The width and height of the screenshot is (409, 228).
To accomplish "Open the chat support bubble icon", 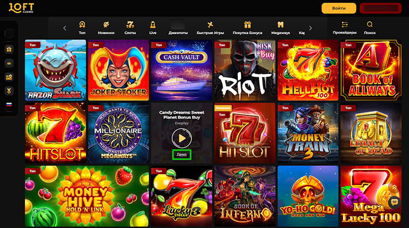I will [394, 202].
